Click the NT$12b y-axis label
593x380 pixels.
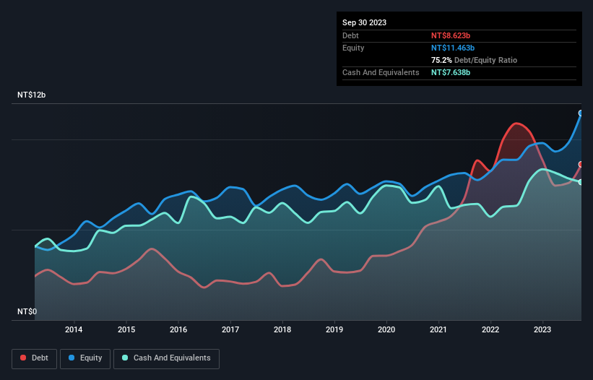tap(31, 95)
